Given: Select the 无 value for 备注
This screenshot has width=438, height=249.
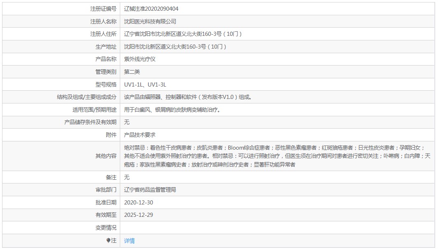Looking at the screenshot, I should [127, 177].
